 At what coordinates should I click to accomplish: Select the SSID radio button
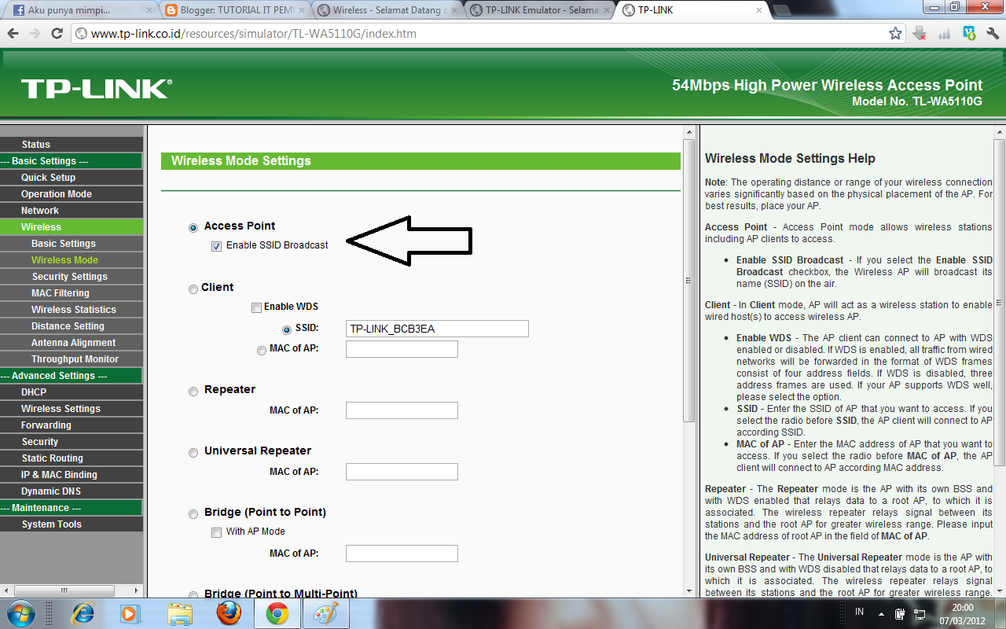(x=286, y=330)
